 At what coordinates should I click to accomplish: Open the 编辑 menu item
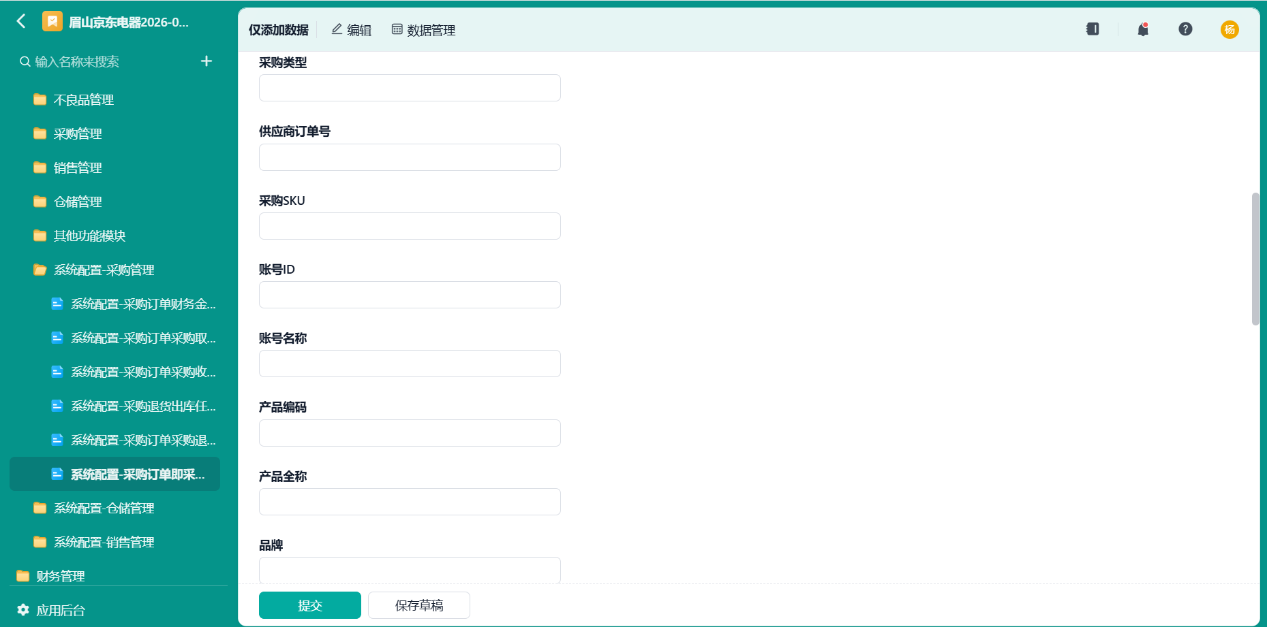352,30
